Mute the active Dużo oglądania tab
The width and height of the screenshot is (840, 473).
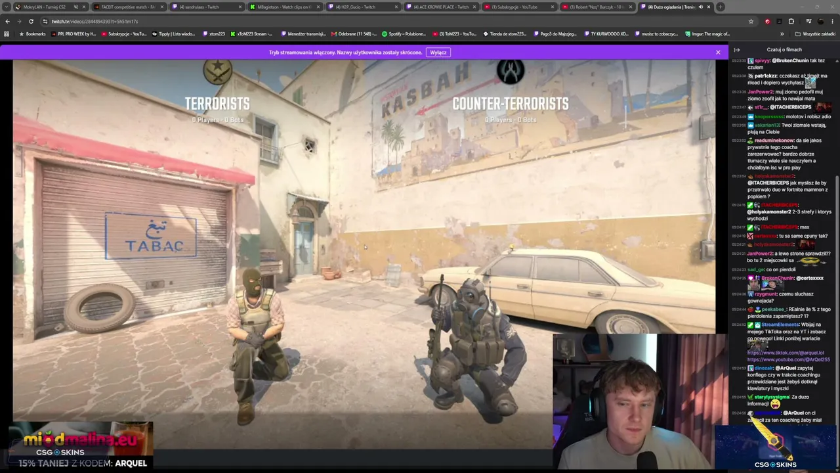700,7
